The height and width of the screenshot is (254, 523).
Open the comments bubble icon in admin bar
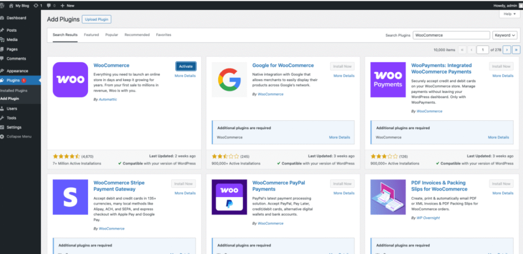[49, 6]
